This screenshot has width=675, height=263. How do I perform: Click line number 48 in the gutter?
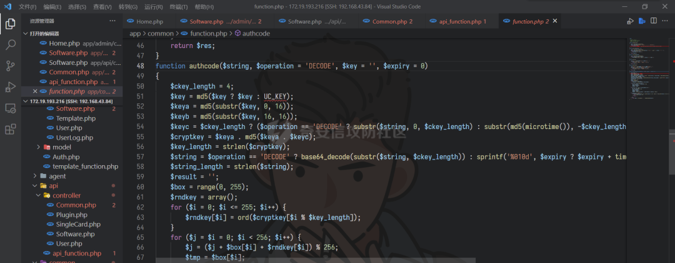(x=140, y=66)
